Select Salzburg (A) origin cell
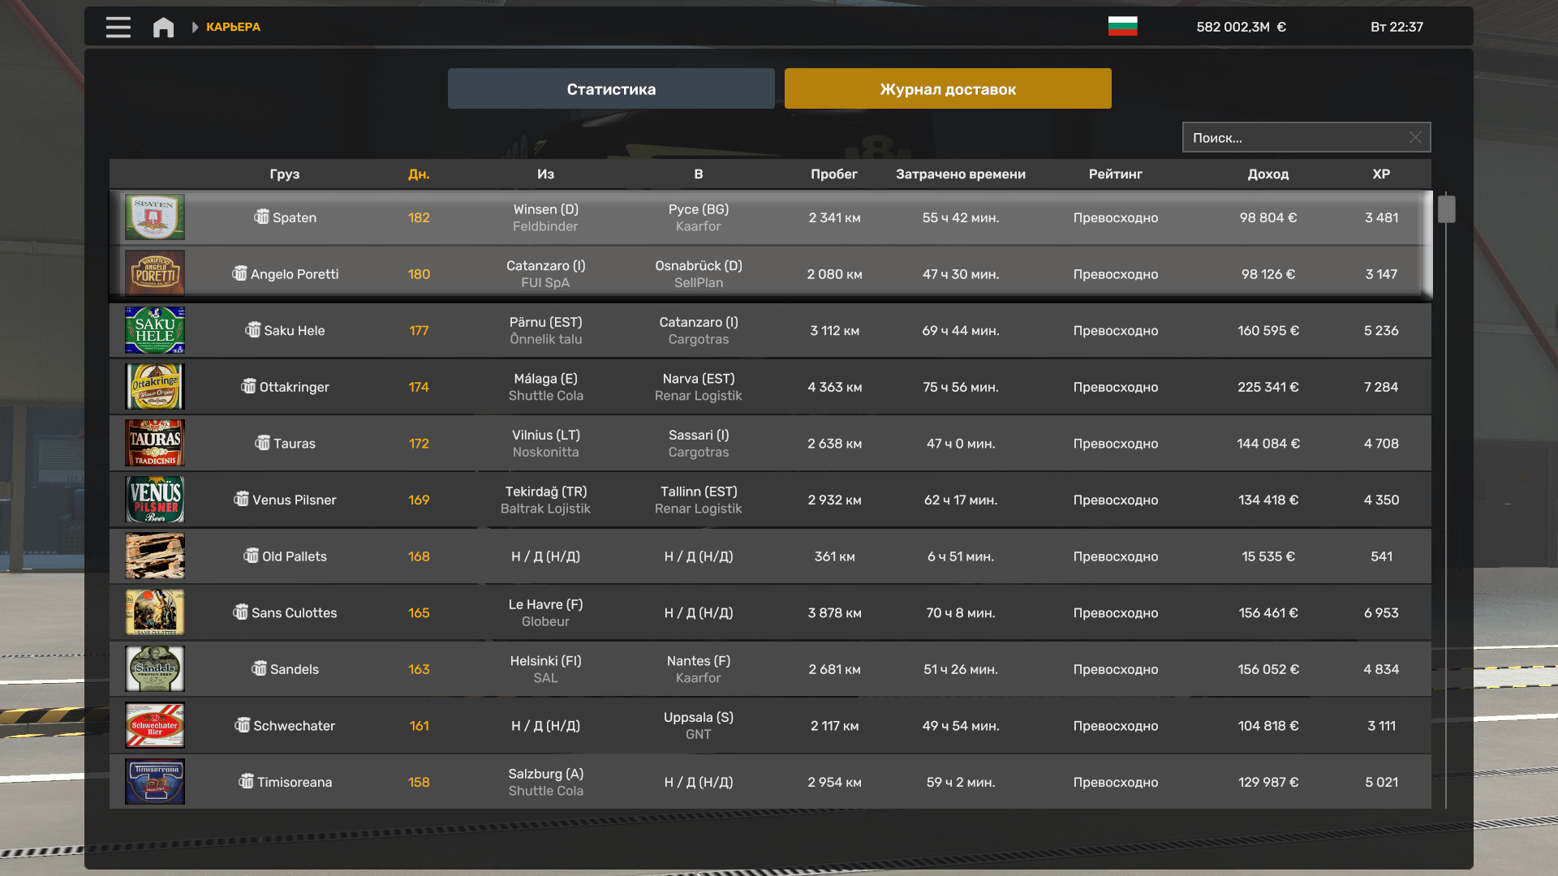Screen dimensions: 1558x876 tap(545, 774)
